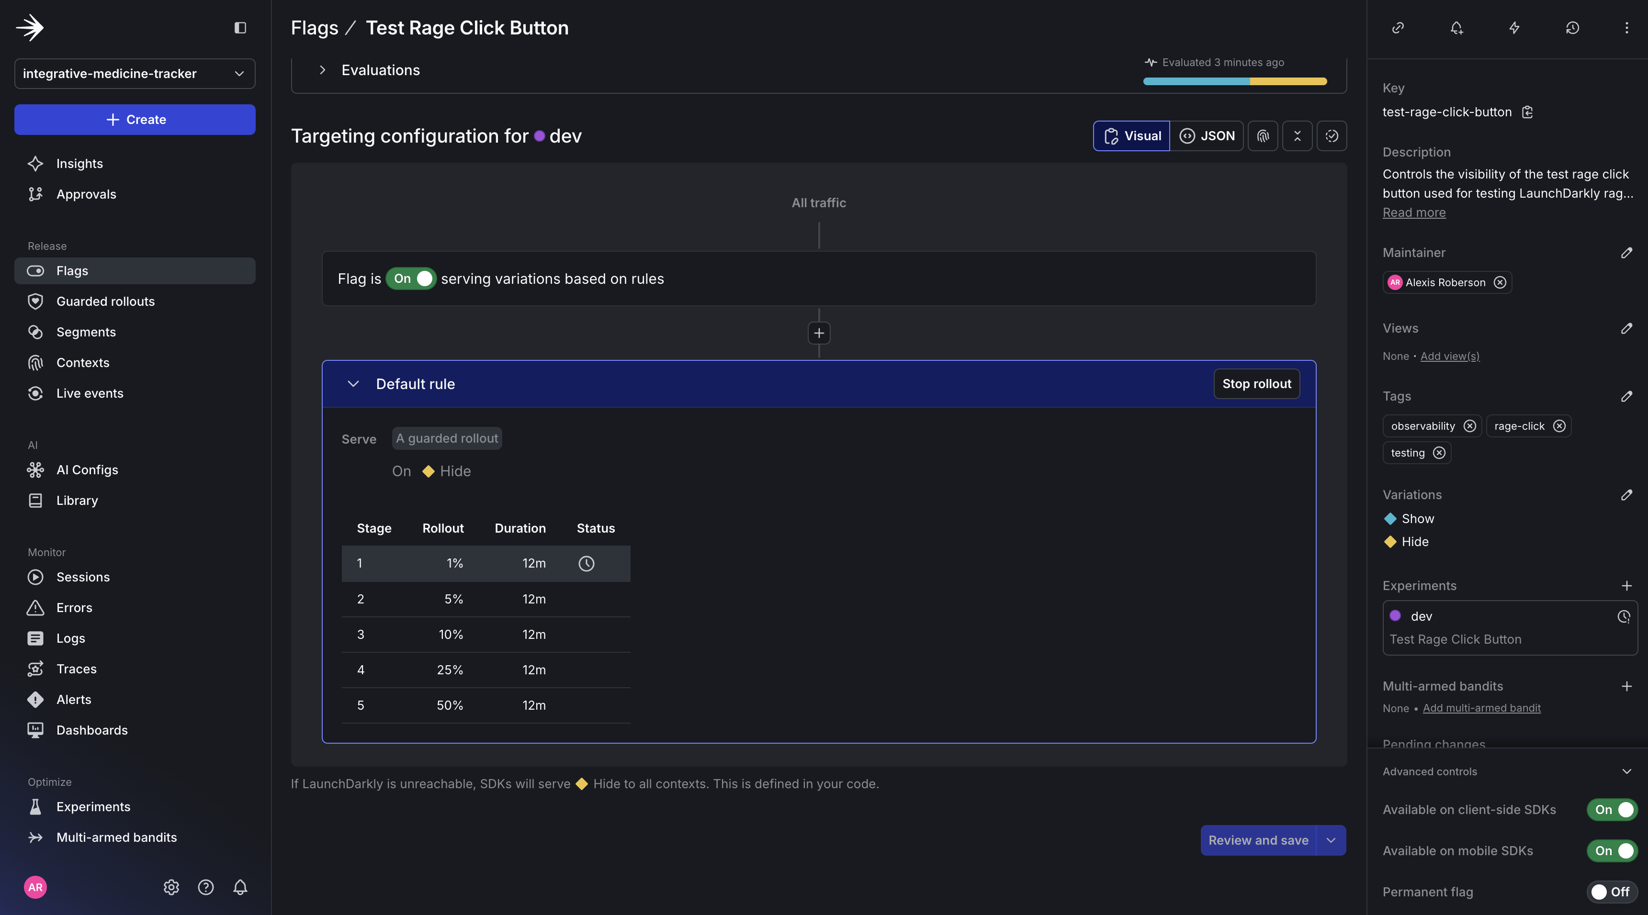Open the three-dot overflow menu top right
The image size is (1648, 915).
click(1626, 27)
